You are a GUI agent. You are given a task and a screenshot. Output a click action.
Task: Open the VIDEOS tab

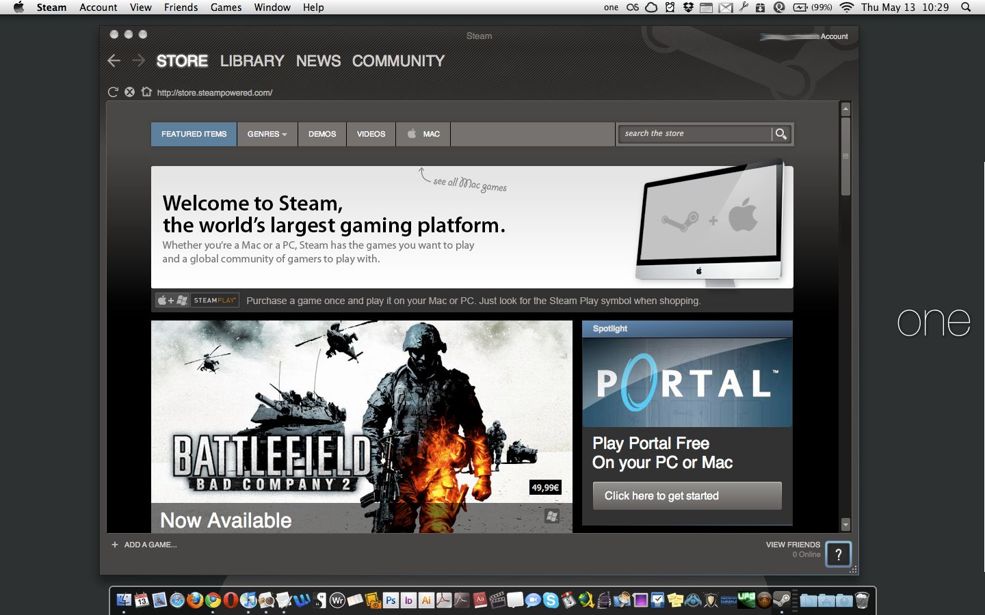pos(371,134)
